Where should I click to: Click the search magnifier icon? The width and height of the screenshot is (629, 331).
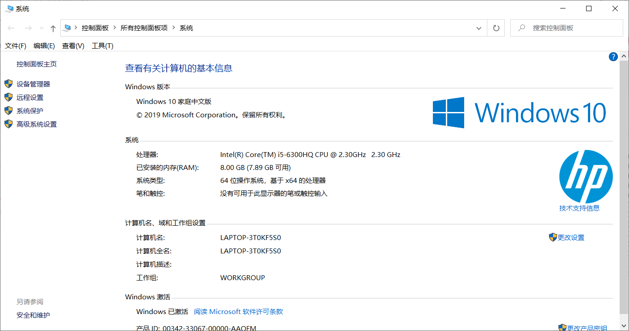click(521, 28)
